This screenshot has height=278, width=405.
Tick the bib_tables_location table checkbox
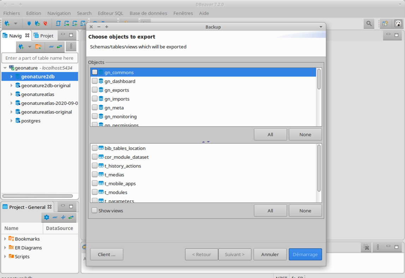click(95, 148)
